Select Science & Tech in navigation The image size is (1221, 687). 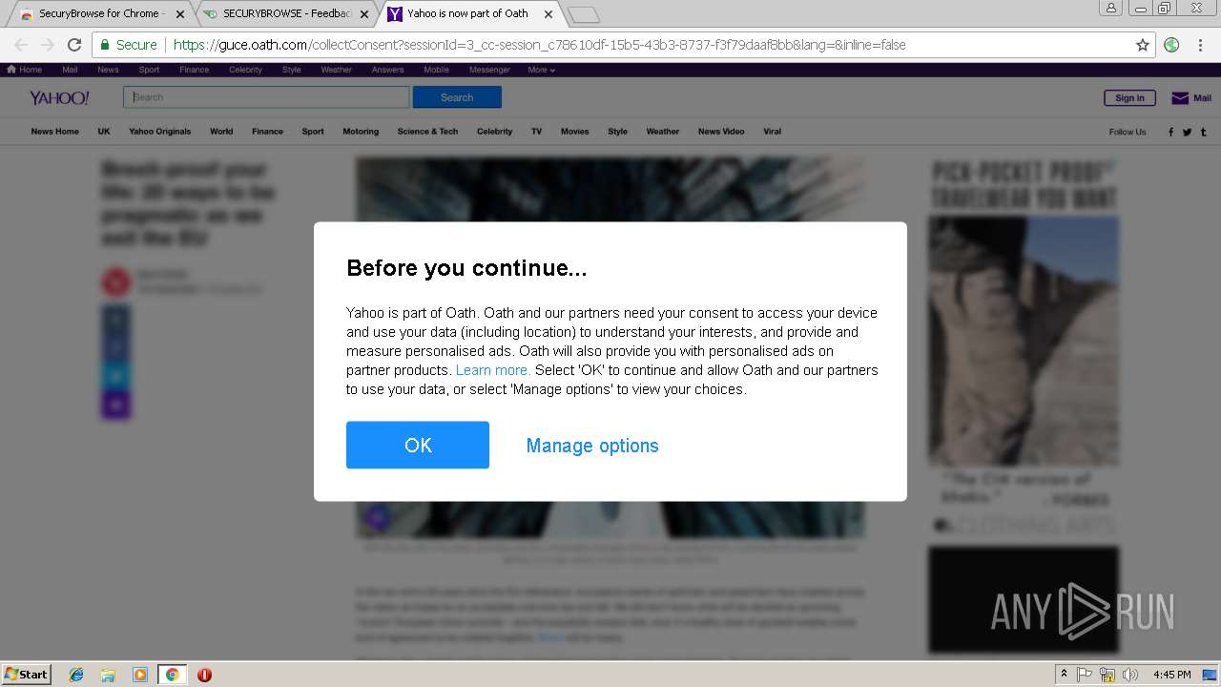tap(427, 132)
